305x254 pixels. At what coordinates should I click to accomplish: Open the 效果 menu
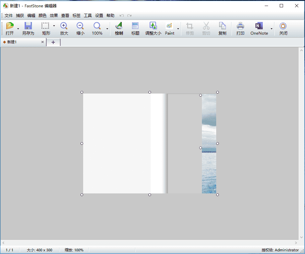(x=54, y=16)
